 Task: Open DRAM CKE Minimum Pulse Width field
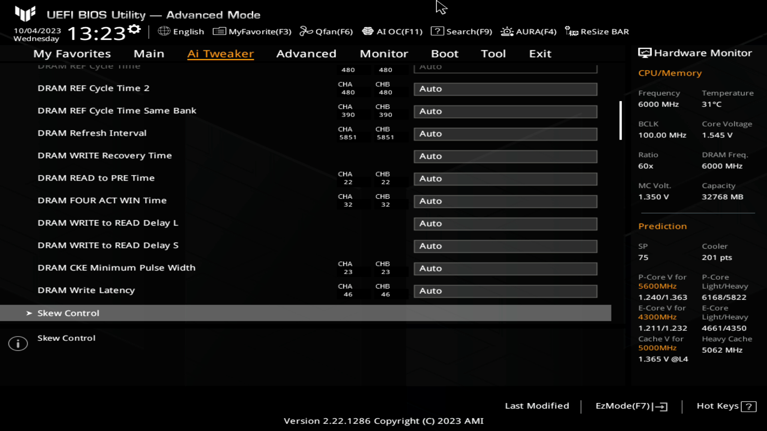pyautogui.click(x=505, y=269)
